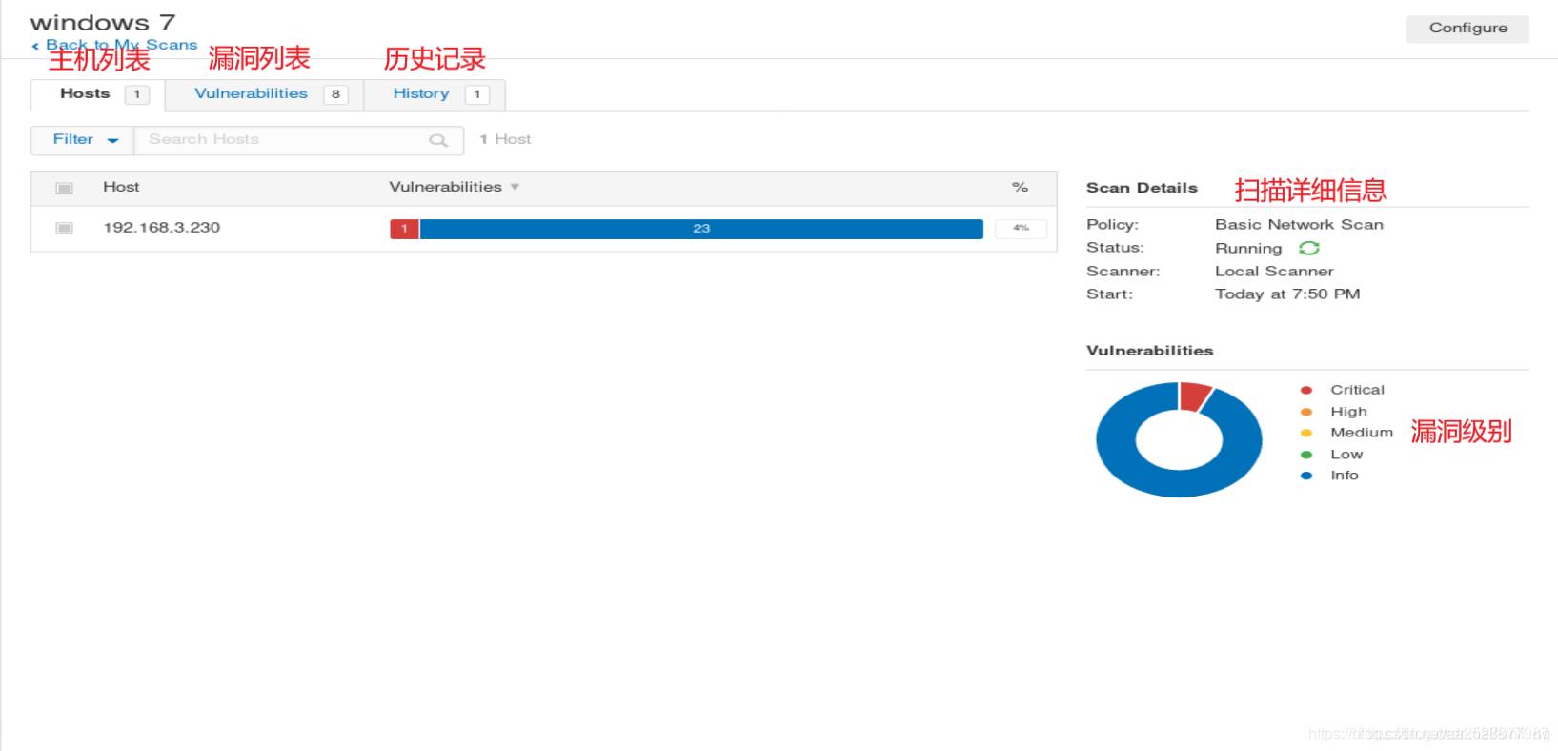Switch to the Hosts tab
1558x751 pixels.
pos(98,94)
